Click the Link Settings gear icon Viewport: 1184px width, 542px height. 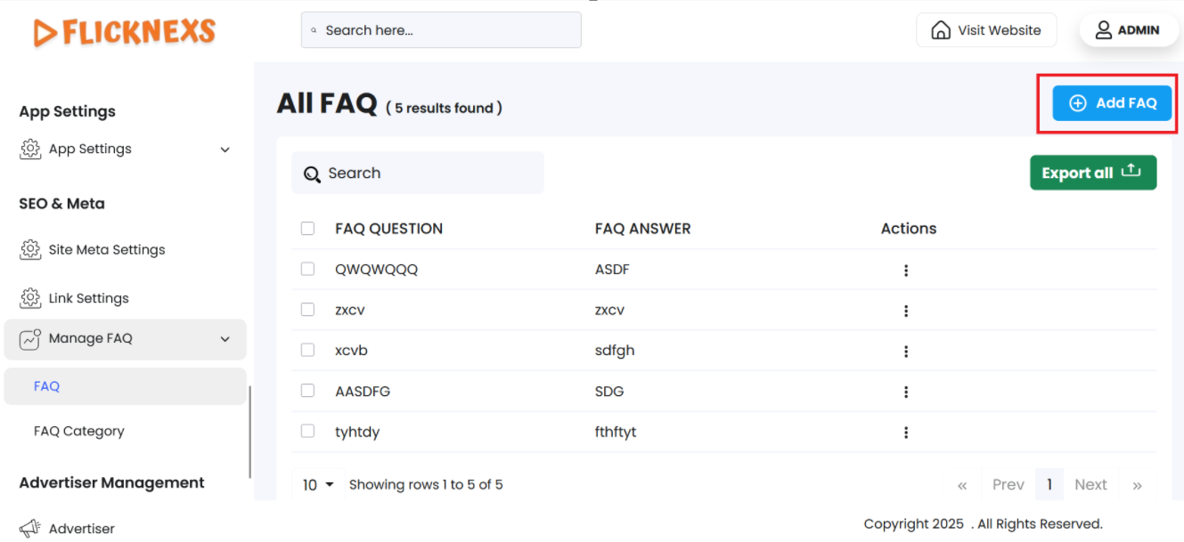click(x=30, y=298)
